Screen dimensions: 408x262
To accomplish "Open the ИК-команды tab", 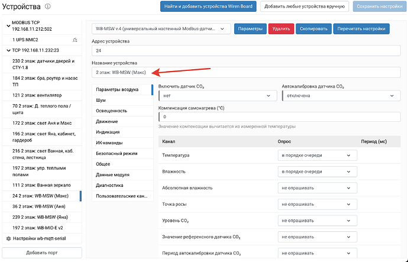I will (122, 143).
